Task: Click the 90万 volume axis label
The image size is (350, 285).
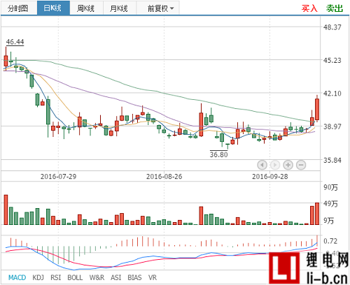Action: [x=330, y=187]
